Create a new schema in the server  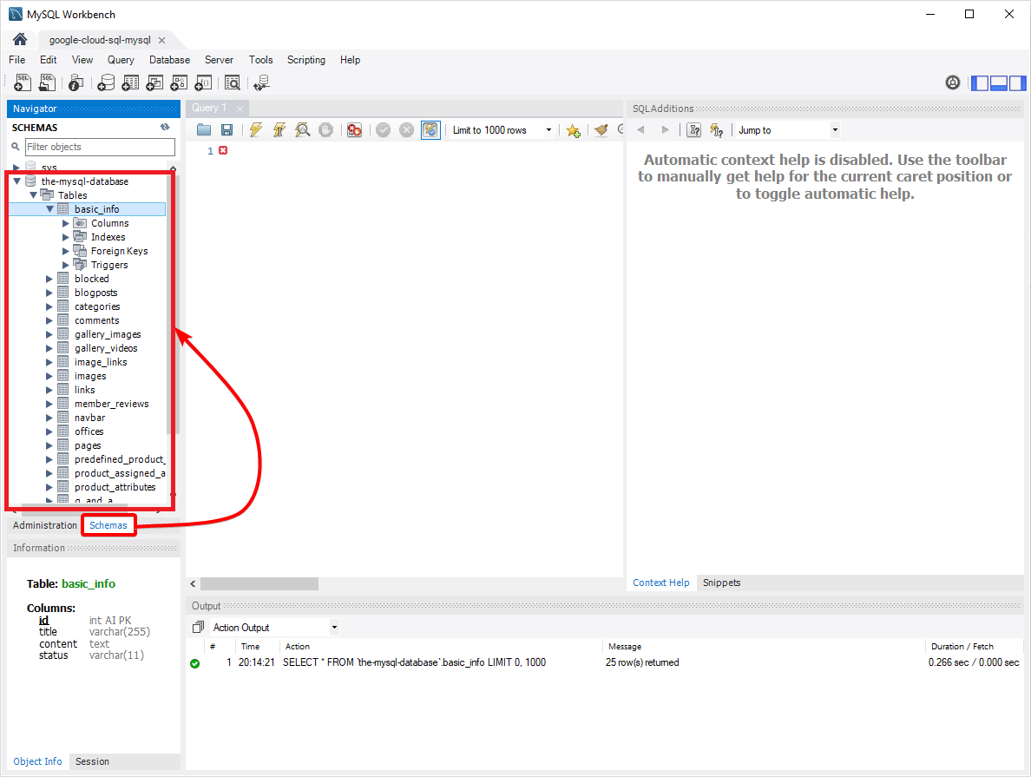pos(105,82)
